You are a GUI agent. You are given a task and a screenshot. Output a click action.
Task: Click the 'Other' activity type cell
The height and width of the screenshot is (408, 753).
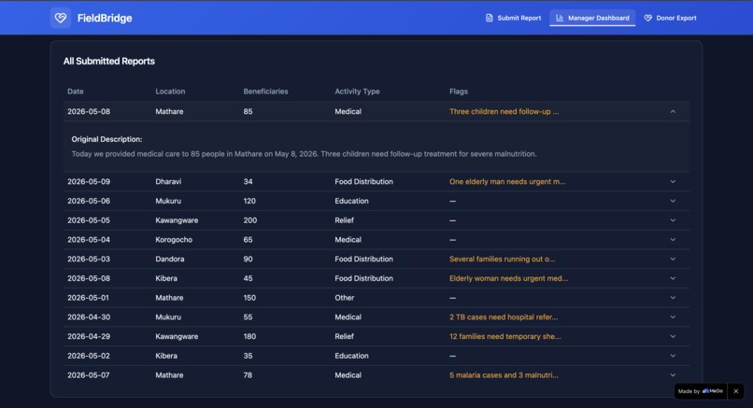click(345, 298)
